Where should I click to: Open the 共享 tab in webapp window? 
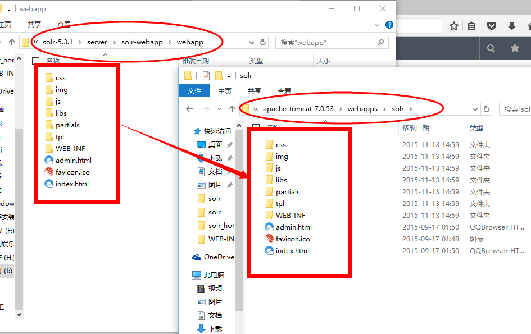(34, 24)
